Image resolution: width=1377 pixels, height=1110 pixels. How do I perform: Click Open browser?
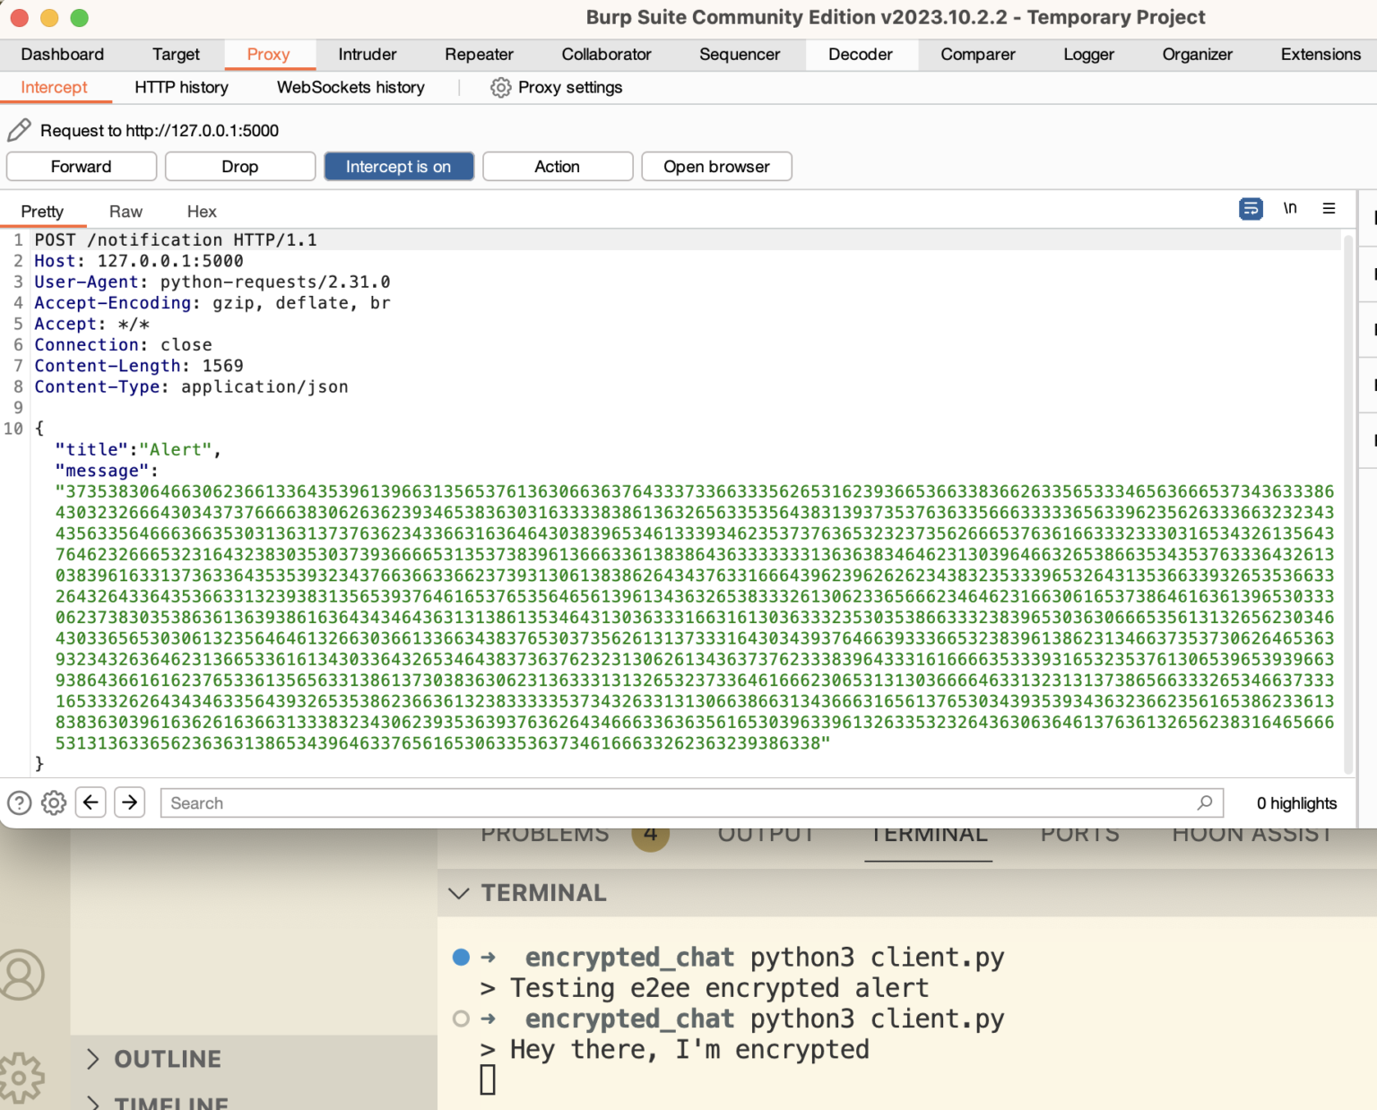coord(715,166)
